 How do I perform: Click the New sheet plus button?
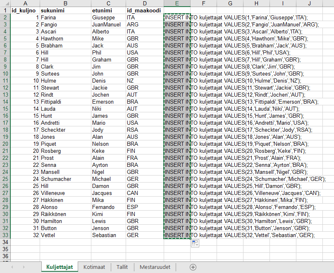(x=193, y=267)
